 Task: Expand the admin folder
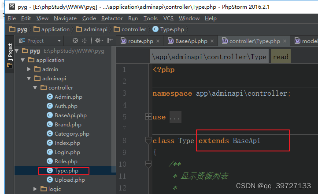pyautogui.click(x=29, y=69)
